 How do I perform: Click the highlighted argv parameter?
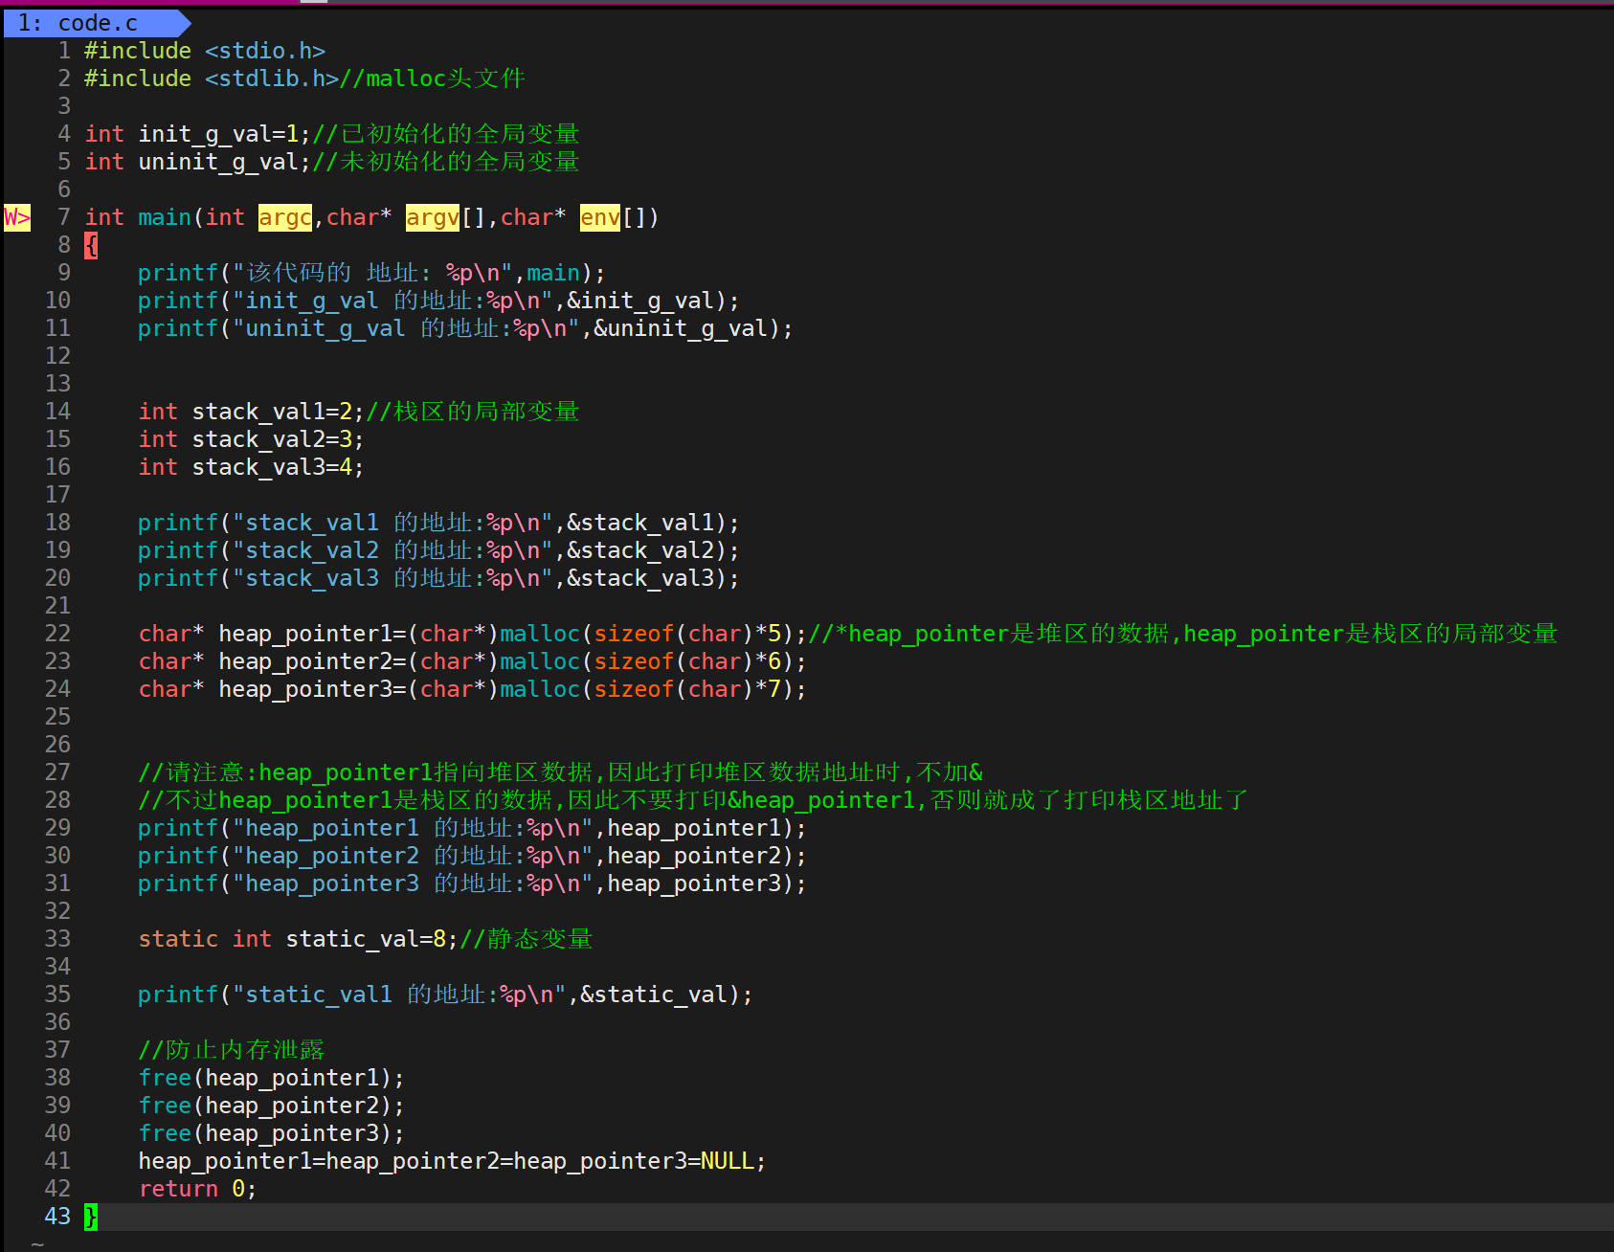[x=433, y=217]
